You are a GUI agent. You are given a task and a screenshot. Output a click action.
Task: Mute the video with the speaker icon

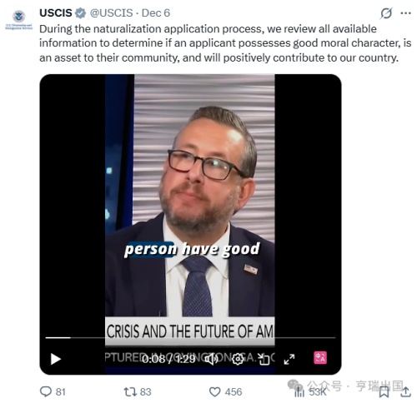click(211, 359)
